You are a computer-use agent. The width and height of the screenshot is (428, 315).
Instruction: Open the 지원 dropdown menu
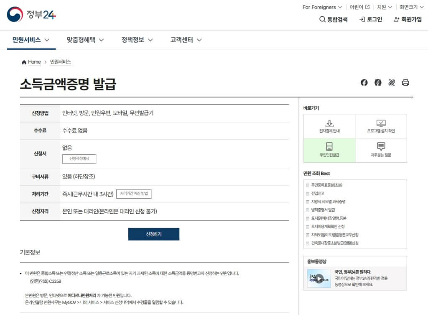click(385, 7)
